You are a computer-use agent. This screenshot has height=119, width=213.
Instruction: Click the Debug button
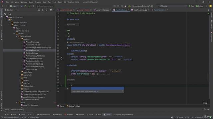200,6
